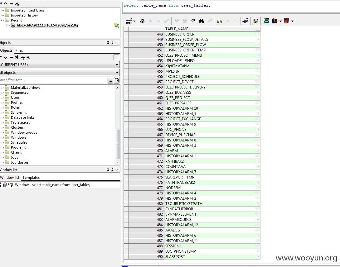Open the CURRENT USER dropdown

tap(117, 64)
